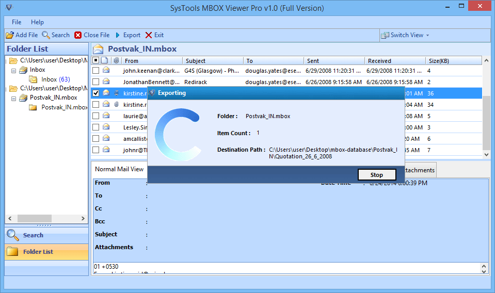The height and width of the screenshot is (293, 495).
Task: Sort emails by Size(KB) column header
Action: pyautogui.click(x=454, y=60)
